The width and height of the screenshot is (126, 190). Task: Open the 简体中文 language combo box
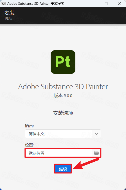point(63,134)
